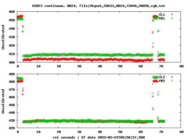Click the 420 tick on the lower plot's y-axis

click(12, 128)
